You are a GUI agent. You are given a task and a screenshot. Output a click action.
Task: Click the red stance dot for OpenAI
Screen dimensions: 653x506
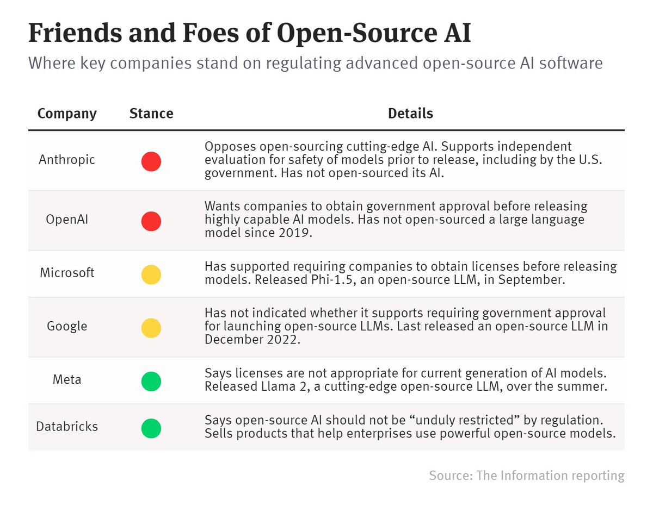click(151, 221)
